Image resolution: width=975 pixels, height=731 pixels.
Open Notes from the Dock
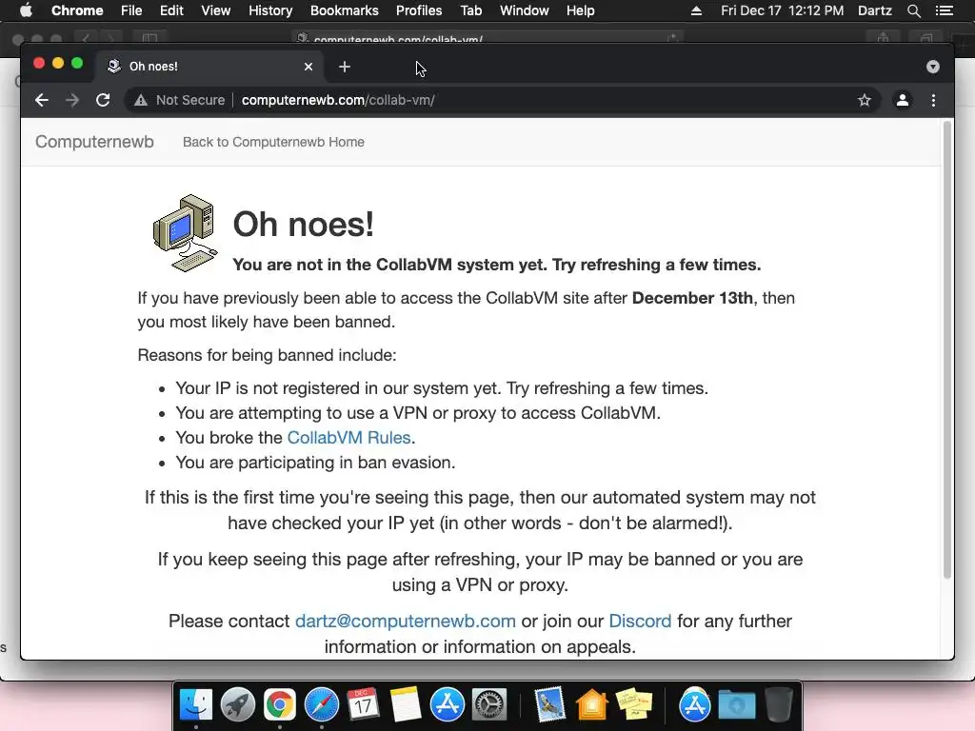[406, 705]
